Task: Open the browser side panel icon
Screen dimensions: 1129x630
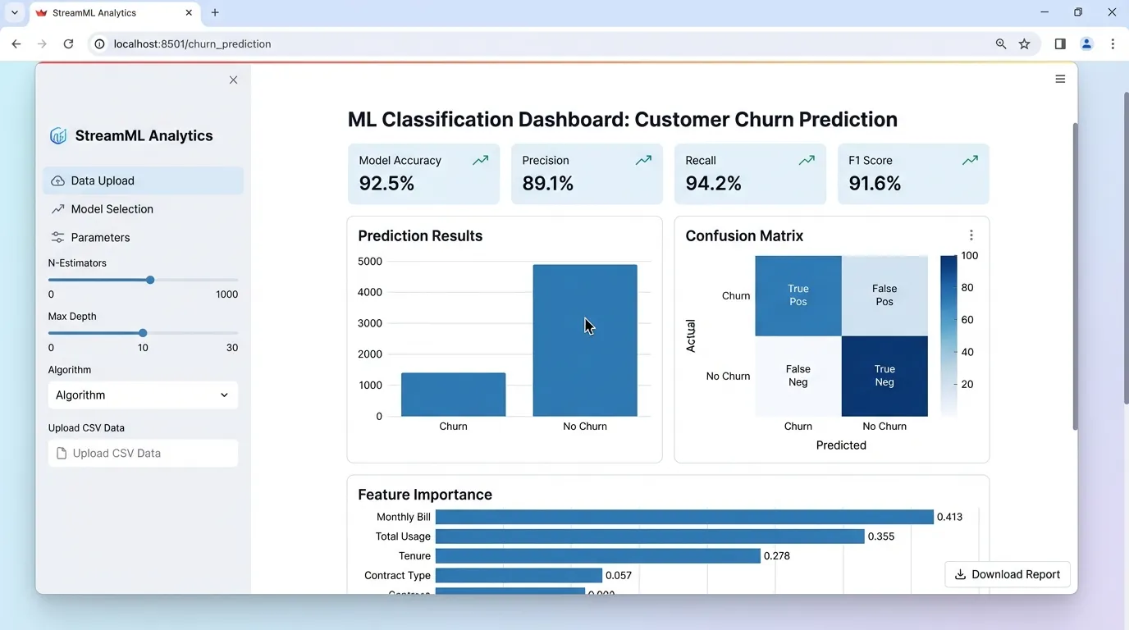Action: coord(1060,44)
